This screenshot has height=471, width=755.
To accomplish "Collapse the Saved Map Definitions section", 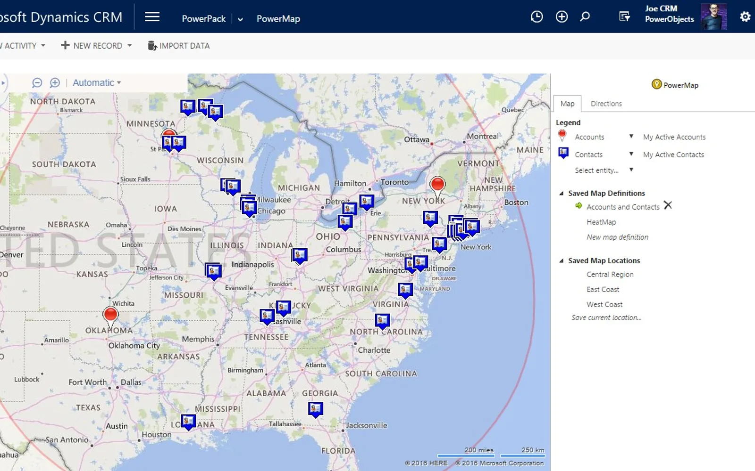I will [x=561, y=194].
